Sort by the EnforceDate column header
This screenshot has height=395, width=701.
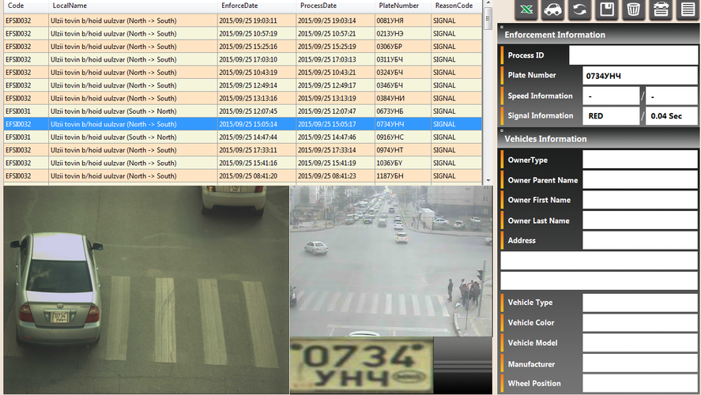[x=239, y=6]
